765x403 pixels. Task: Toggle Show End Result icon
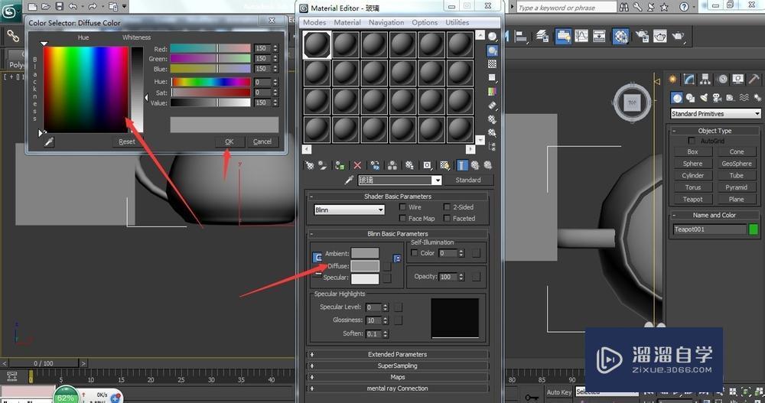pyautogui.click(x=462, y=165)
